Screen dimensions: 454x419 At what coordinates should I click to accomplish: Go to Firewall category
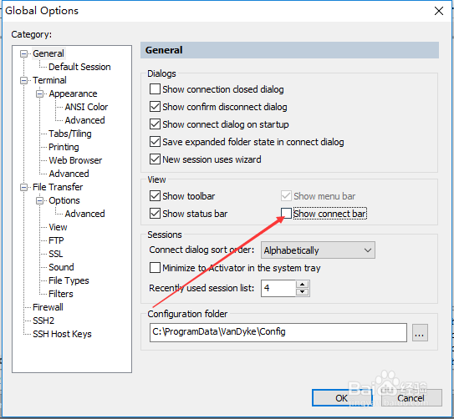(x=48, y=307)
